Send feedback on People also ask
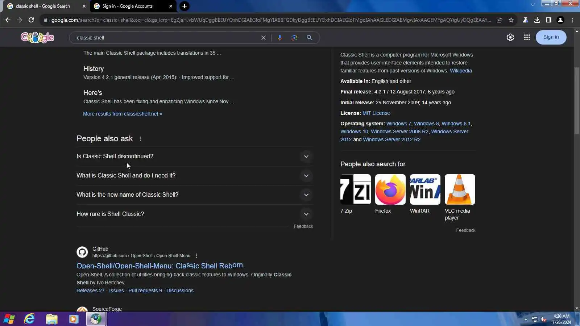The height and width of the screenshot is (326, 580). point(303,226)
